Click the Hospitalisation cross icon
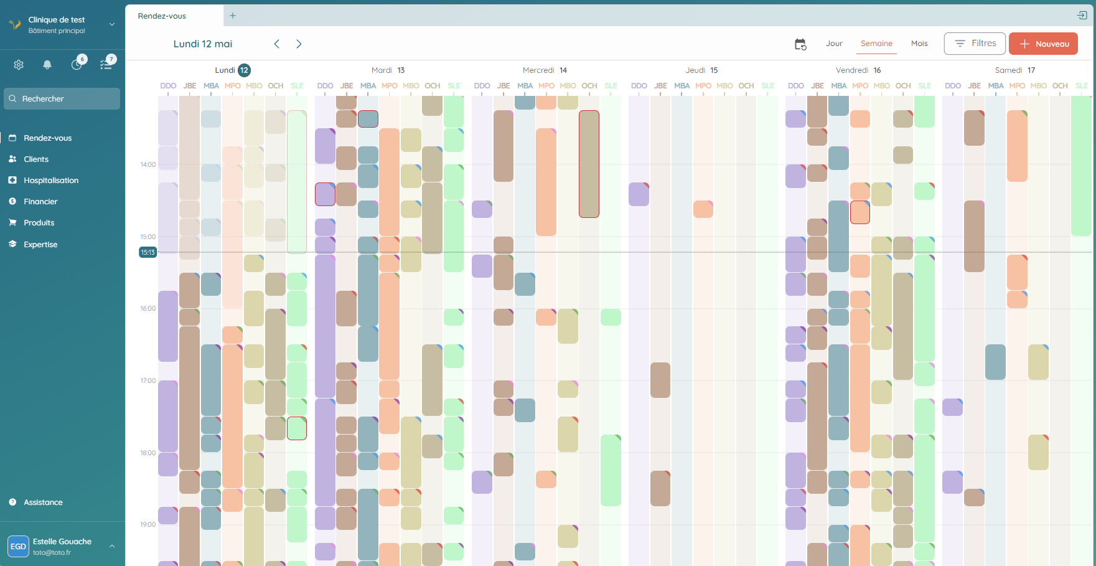Image resolution: width=1096 pixels, height=566 pixels. [12, 180]
